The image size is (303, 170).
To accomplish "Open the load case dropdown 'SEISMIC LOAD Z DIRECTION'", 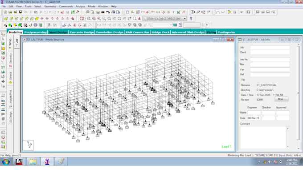I will click(164, 19).
